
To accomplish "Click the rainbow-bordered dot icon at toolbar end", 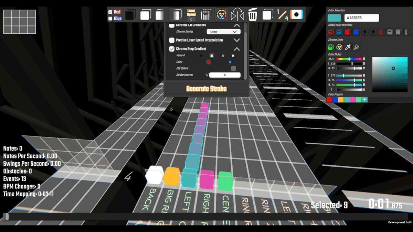I will tap(297, 15).
